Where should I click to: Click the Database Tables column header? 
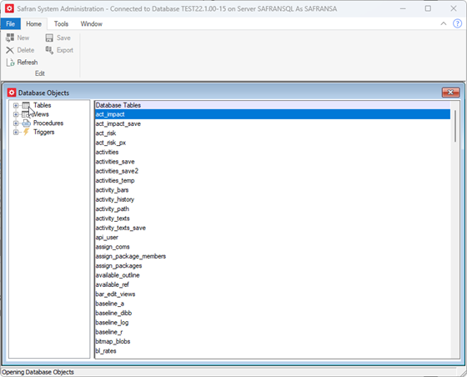tap(272, 105)
